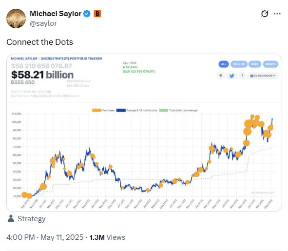Open the embedded chart image
Screen dimensions: 288x251
tap(144, 133)
